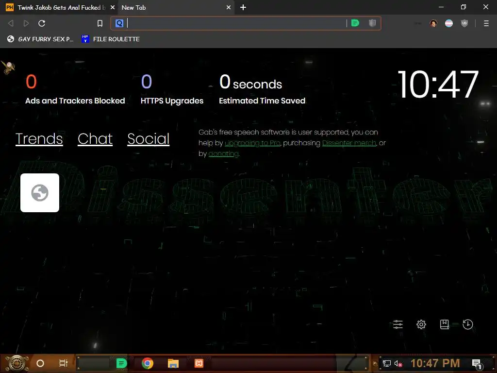The image size is (497, 373).
Task: Open the Social link
Action: (x=149, y=138)
